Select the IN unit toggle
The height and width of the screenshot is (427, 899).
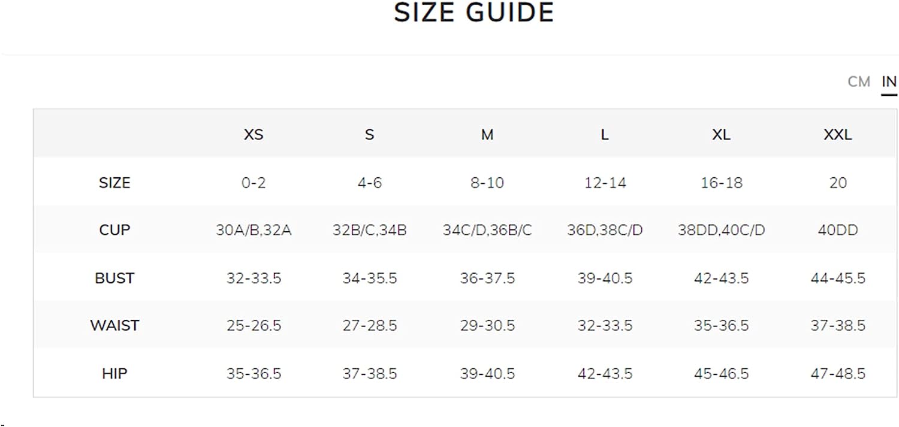[889, 81]
